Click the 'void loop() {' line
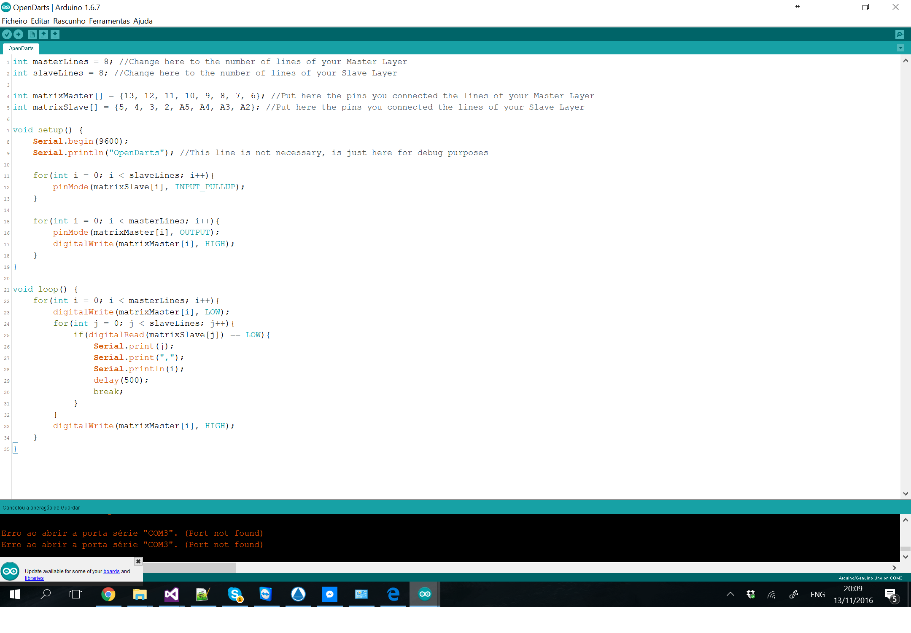This screenshot has height=633, width=911. click(x=45, y=289)
